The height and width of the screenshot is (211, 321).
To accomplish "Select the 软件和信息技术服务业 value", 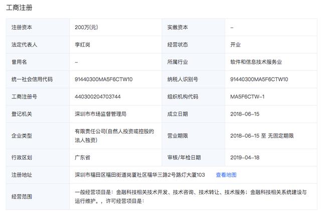I will tap(256, 62).
